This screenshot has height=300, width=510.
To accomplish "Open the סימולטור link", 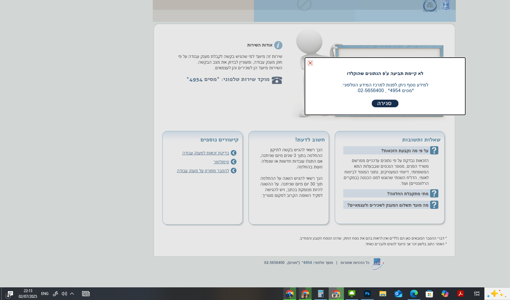I will (221, 162).
